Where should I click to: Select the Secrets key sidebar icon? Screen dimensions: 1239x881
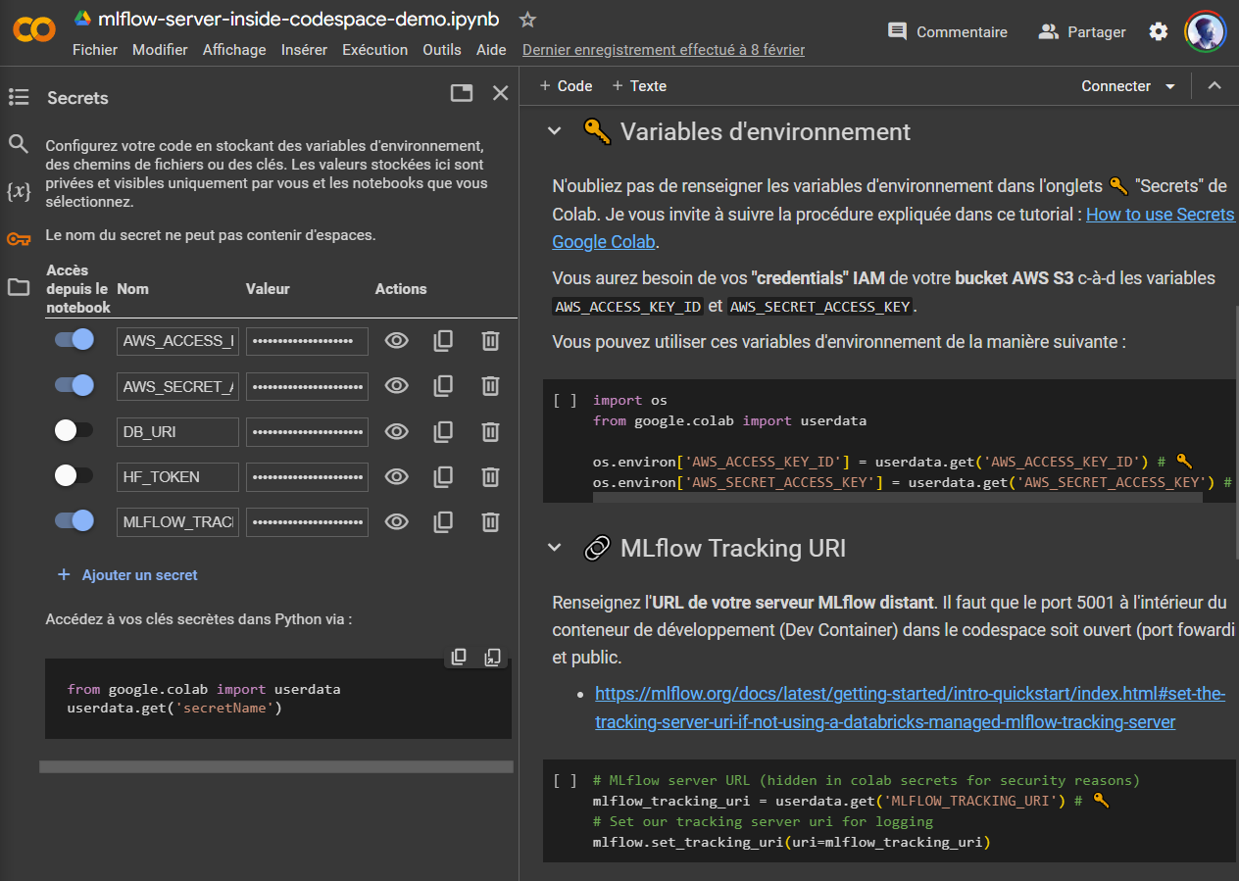click(19, 239)
